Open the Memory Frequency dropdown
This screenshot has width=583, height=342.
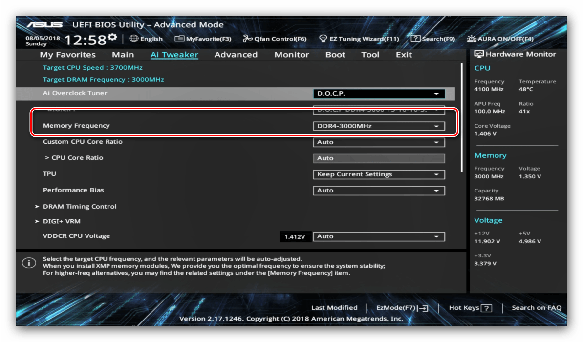pyautogui.click(x=379, y=126)
